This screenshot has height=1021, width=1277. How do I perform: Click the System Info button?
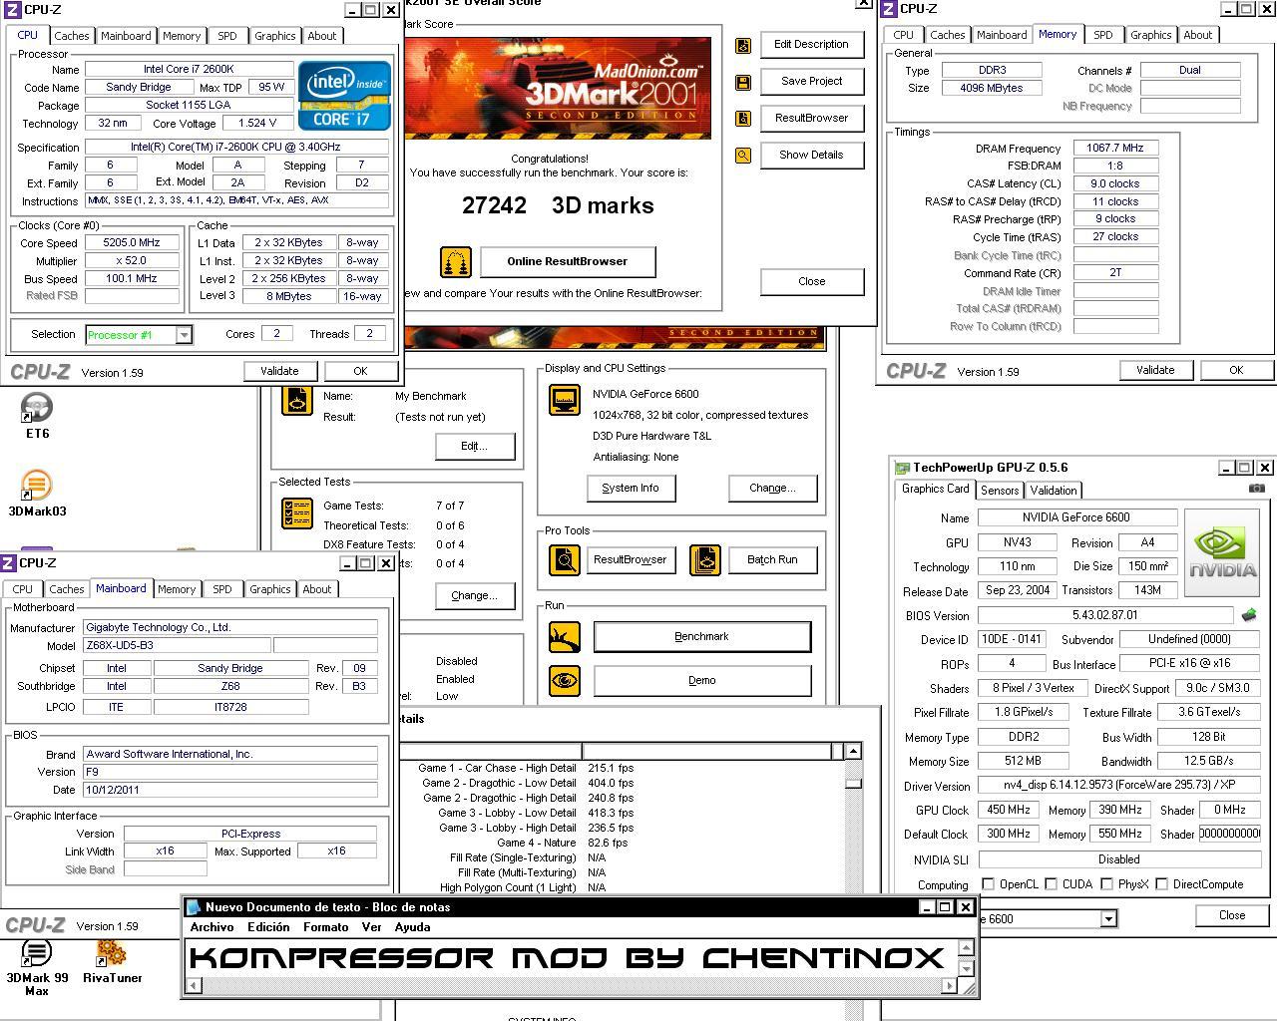pos(631,489)
